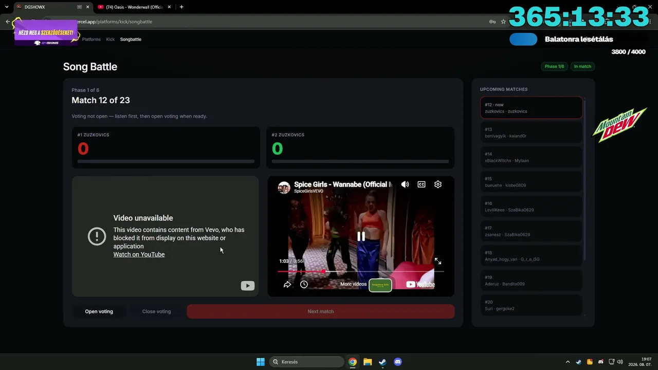Open the Windows Start menu
The width and height of the screenshot is (658, 370).
261,362
